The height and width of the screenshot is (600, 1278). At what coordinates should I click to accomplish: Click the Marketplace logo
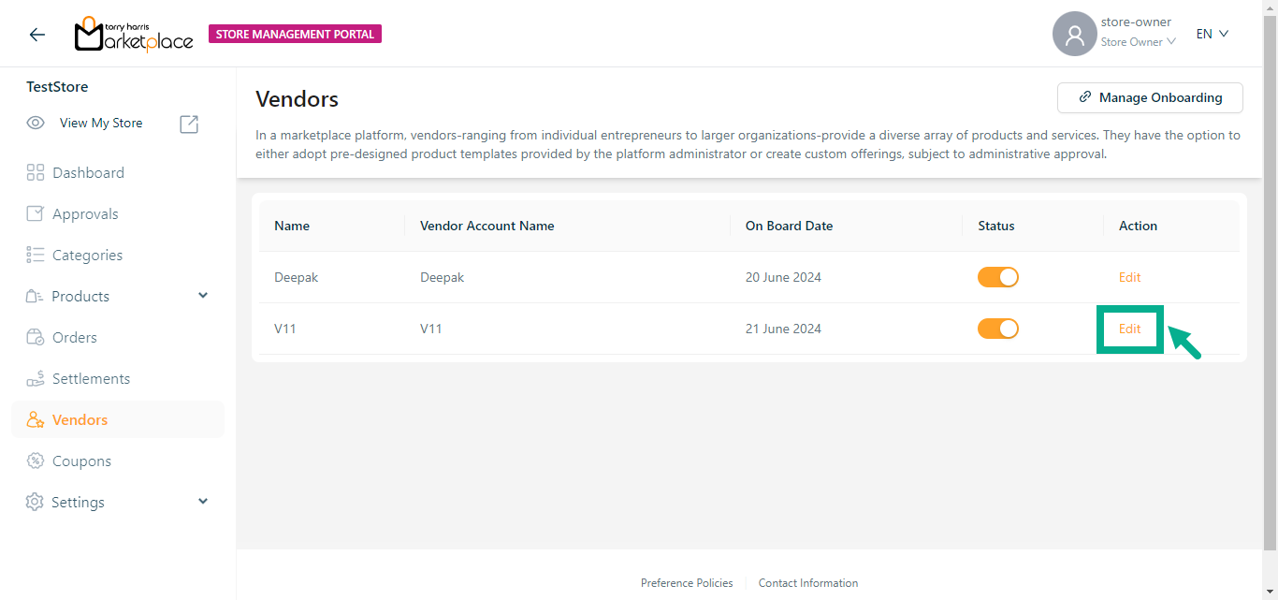tap(134, 35)
